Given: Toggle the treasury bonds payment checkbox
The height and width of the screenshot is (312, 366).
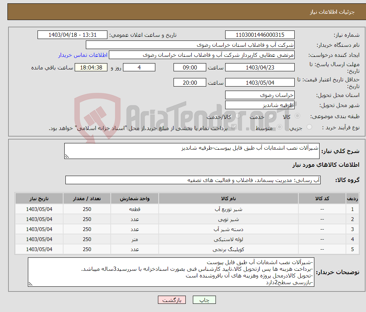Looking at the screenshot, I should click(x=234, y=127).
